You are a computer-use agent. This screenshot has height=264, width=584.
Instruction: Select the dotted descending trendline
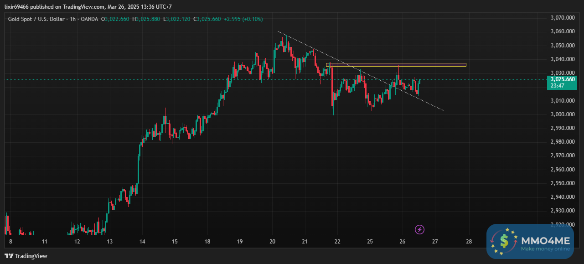[360, 71]
